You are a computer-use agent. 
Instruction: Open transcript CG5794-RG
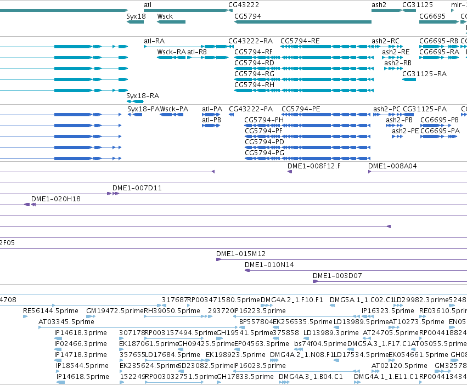click(x=254, y=74)
